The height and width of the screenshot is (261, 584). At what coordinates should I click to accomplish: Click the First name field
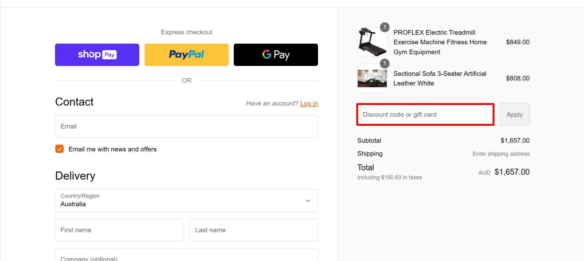click(x=119, y=230)
